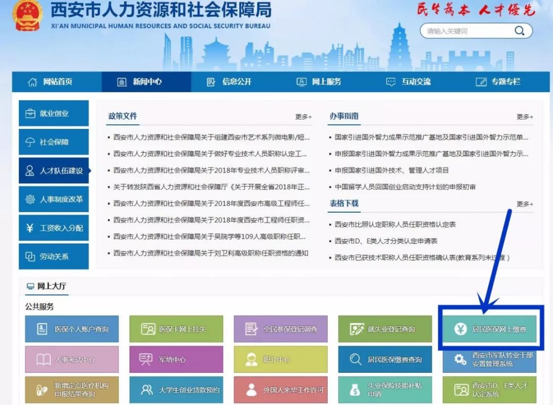553x405 pixels.
Task: Select 社会保障 in the sidebar
Action: 54,142
